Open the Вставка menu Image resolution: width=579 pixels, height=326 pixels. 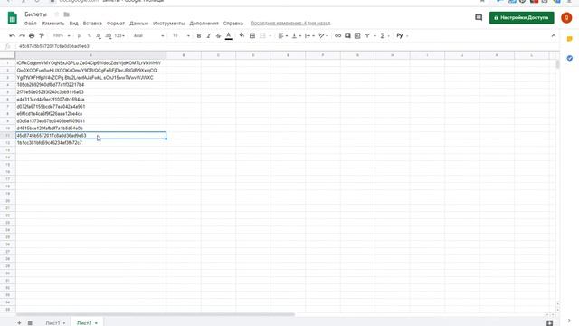92,24
